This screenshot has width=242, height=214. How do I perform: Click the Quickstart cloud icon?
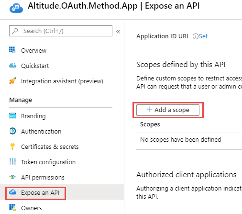click(x=12, y=66)
